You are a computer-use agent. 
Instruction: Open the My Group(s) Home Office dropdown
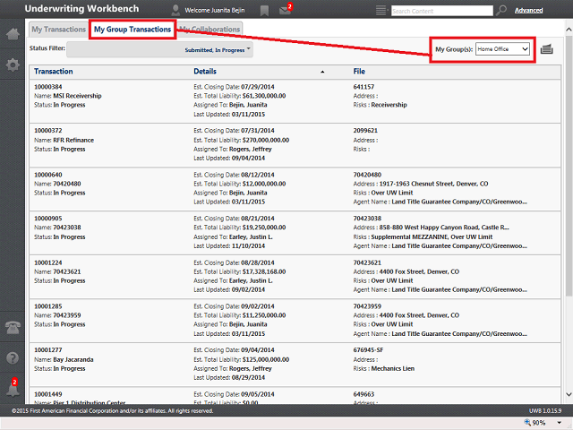point(502,49)
